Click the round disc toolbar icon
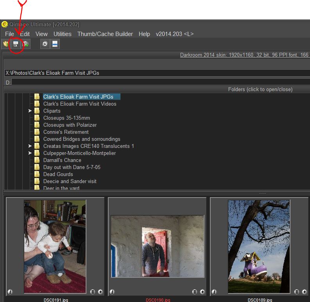This screenshot has width=310, height=302. tap(45, 44)
